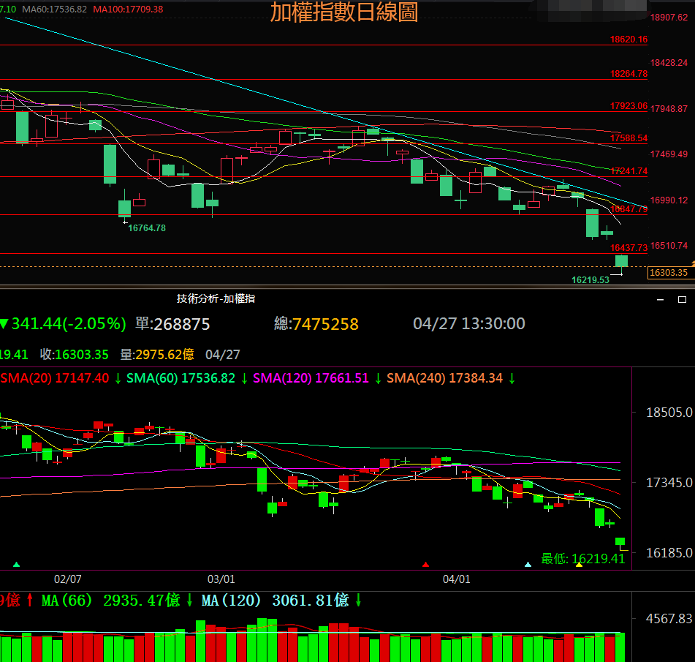The height and width of the screenshot is (662, 695).
Task: Select the SMA(120) 17661.51 indicator label
Action: coord(311,378)
